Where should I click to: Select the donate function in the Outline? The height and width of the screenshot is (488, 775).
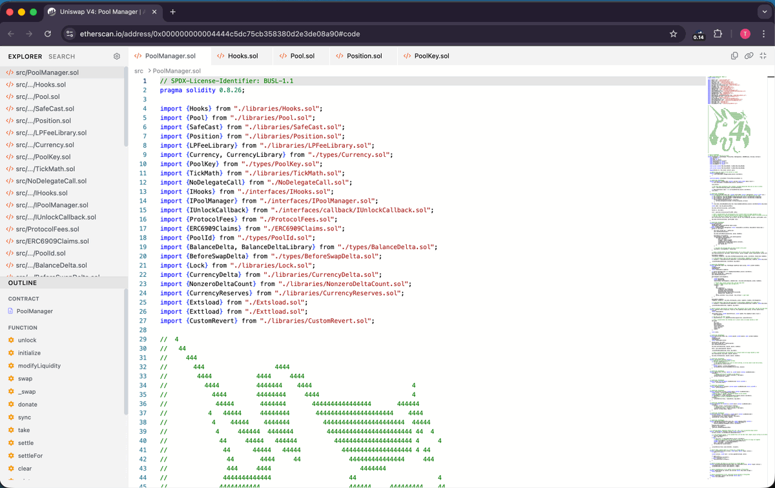[30, 405]
